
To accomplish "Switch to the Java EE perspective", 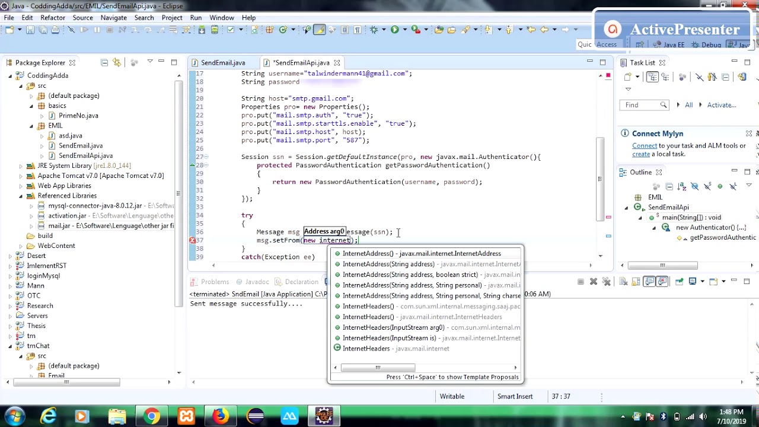I will [668, 44].
